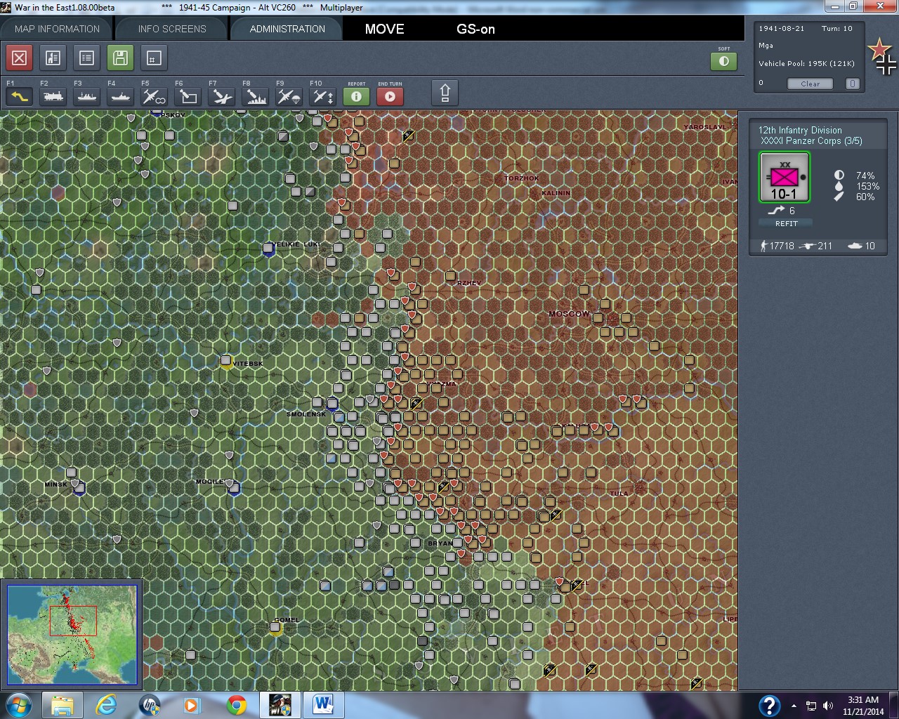Viewport: 899px width, 719px height.
Task: Select the 12th Infantry Division unit counter
Action: 785,178
